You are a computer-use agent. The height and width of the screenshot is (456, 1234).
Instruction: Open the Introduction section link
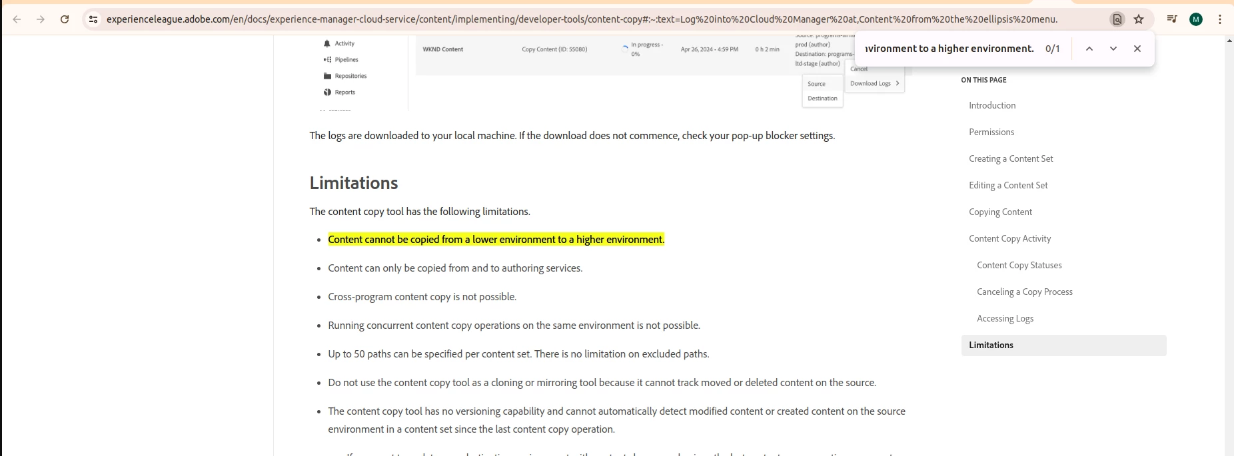(x=992, y=105)
